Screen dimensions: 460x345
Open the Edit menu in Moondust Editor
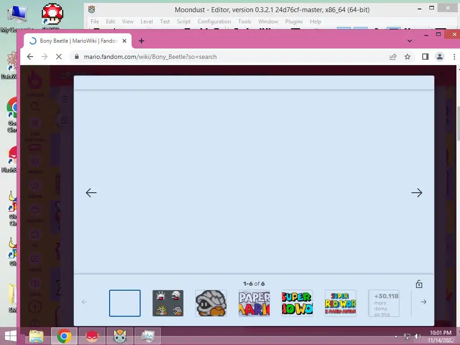111,22
